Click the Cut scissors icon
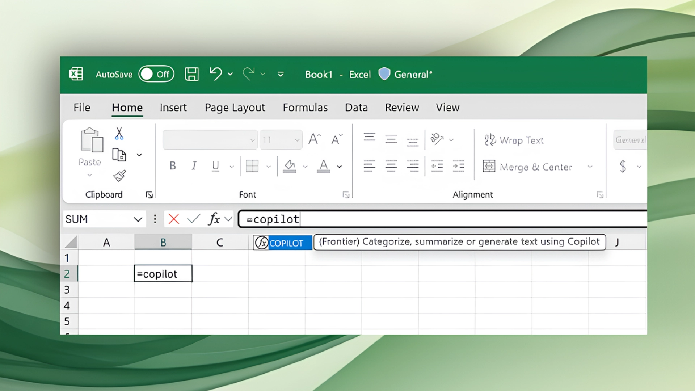695x391 pixels. point(119,133)
